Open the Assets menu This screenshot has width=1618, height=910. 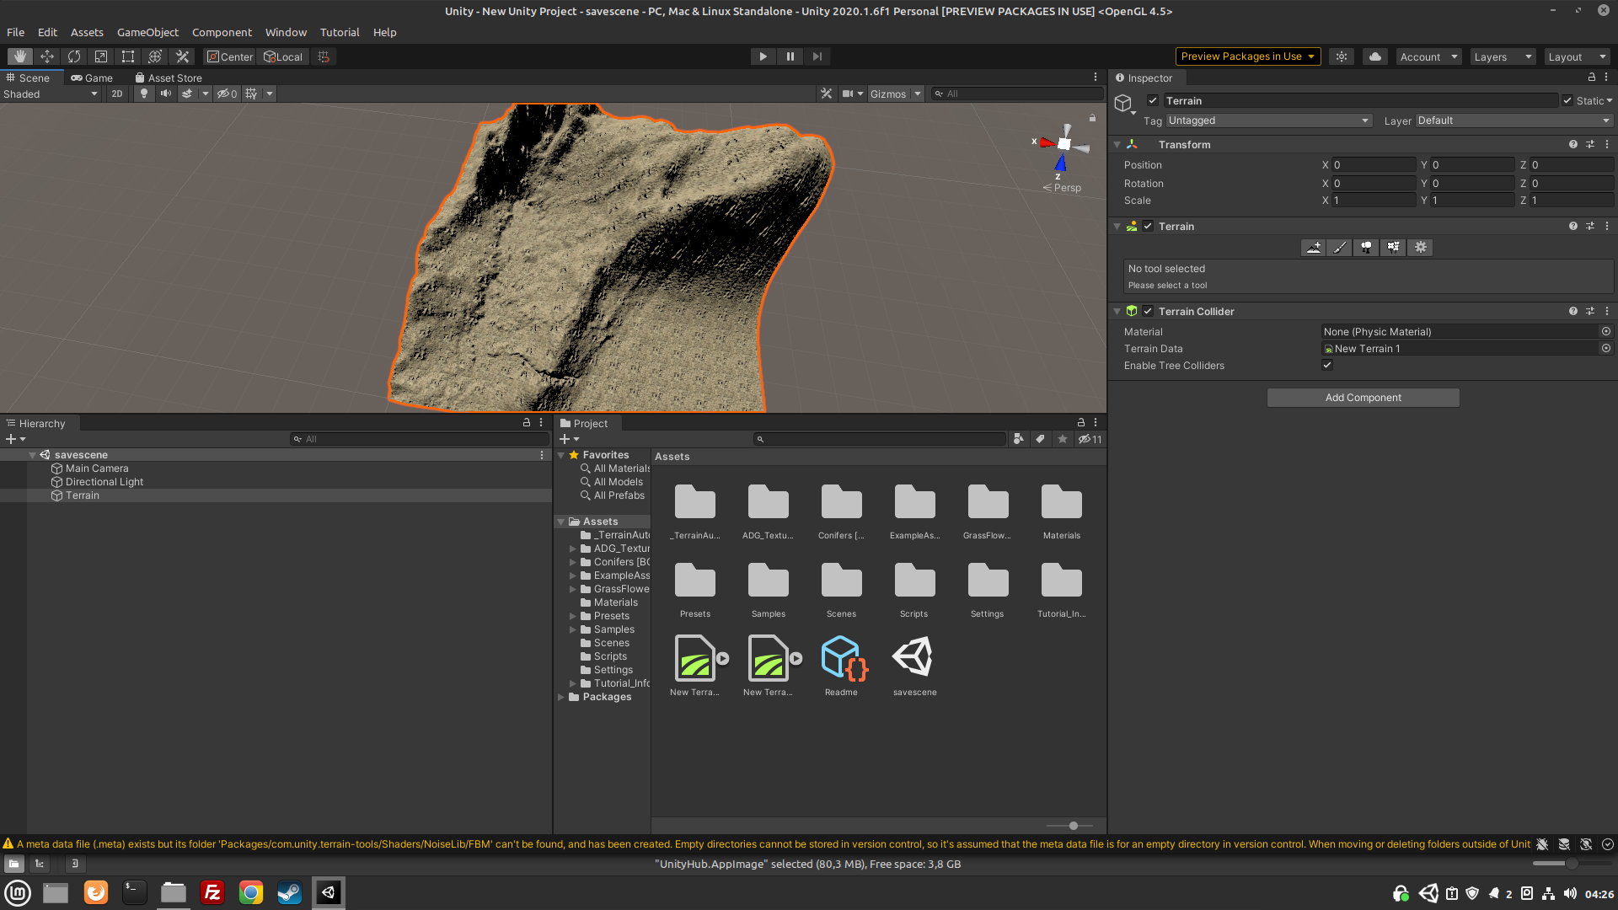tap(87, 32)
